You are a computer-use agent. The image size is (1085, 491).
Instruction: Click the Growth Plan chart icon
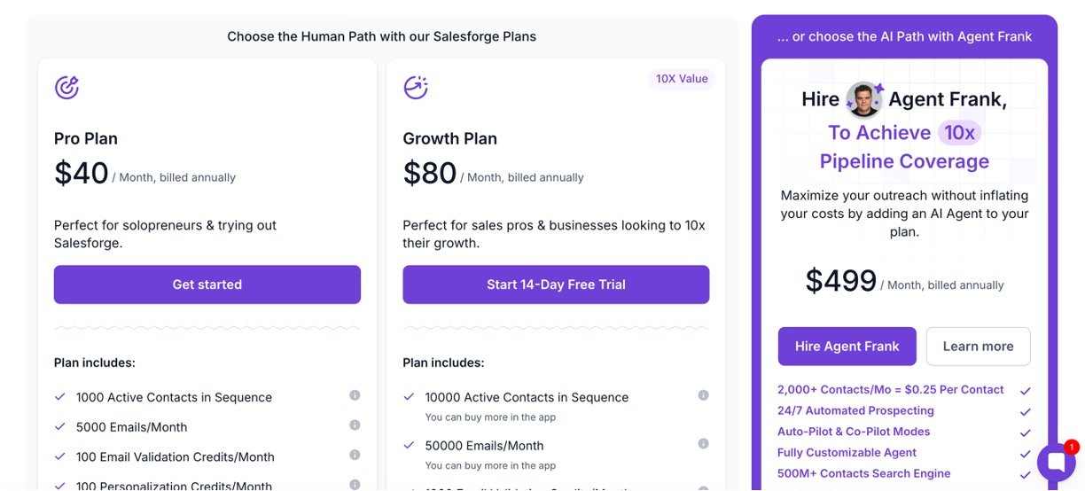click(416, 87)
